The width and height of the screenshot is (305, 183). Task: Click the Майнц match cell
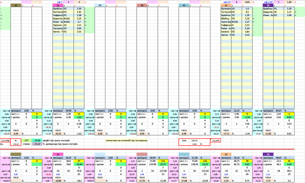226,18
